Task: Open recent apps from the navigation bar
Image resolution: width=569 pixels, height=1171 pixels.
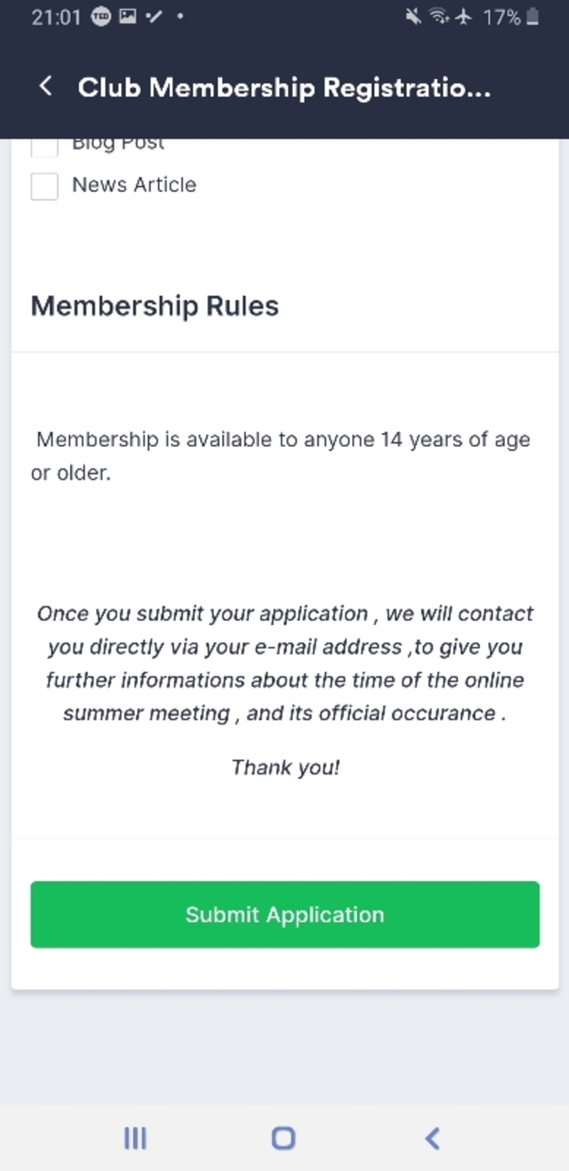Action: (135, 1138)
